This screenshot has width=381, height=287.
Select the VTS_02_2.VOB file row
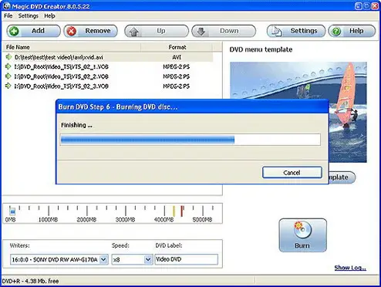click(x=108, y=76)
